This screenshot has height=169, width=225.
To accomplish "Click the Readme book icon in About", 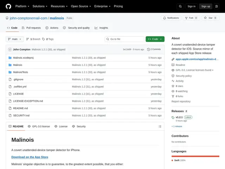I will [173, 65].
